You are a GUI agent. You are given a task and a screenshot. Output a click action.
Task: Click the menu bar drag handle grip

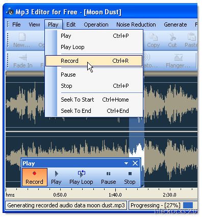8,25
